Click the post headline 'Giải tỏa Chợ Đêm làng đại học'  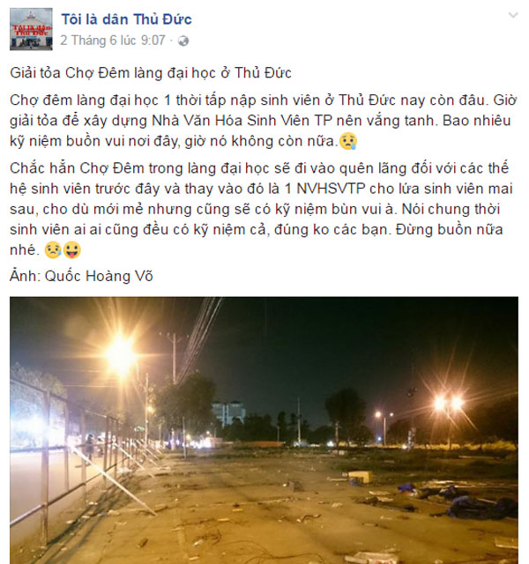pos(151,73)
